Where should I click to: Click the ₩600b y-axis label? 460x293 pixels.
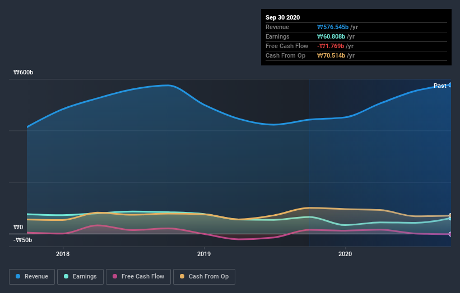[x=23, y=72]
